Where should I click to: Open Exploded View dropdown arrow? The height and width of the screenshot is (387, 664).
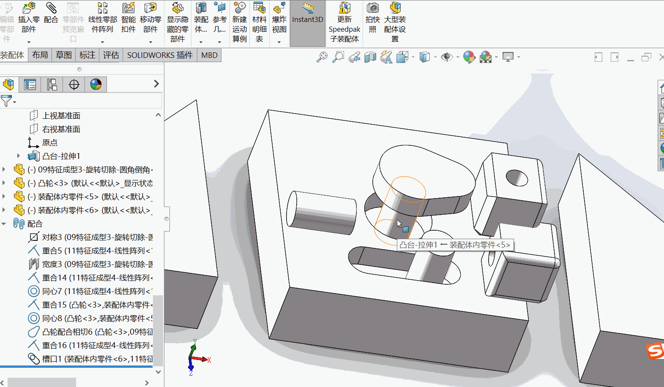click(x=279, y=42)
